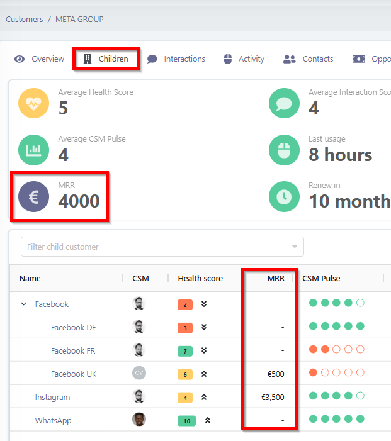Switch to the Interactions tab

(176, 59)
